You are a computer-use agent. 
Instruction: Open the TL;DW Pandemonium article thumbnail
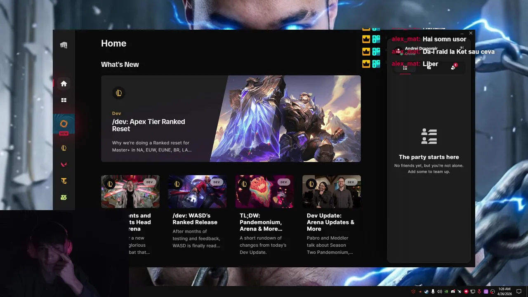[x=264, y=191]
